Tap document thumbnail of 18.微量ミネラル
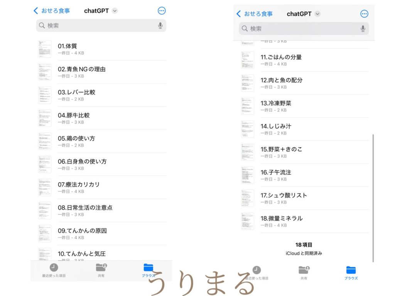 pyautogui.click(x=247, y=221)
